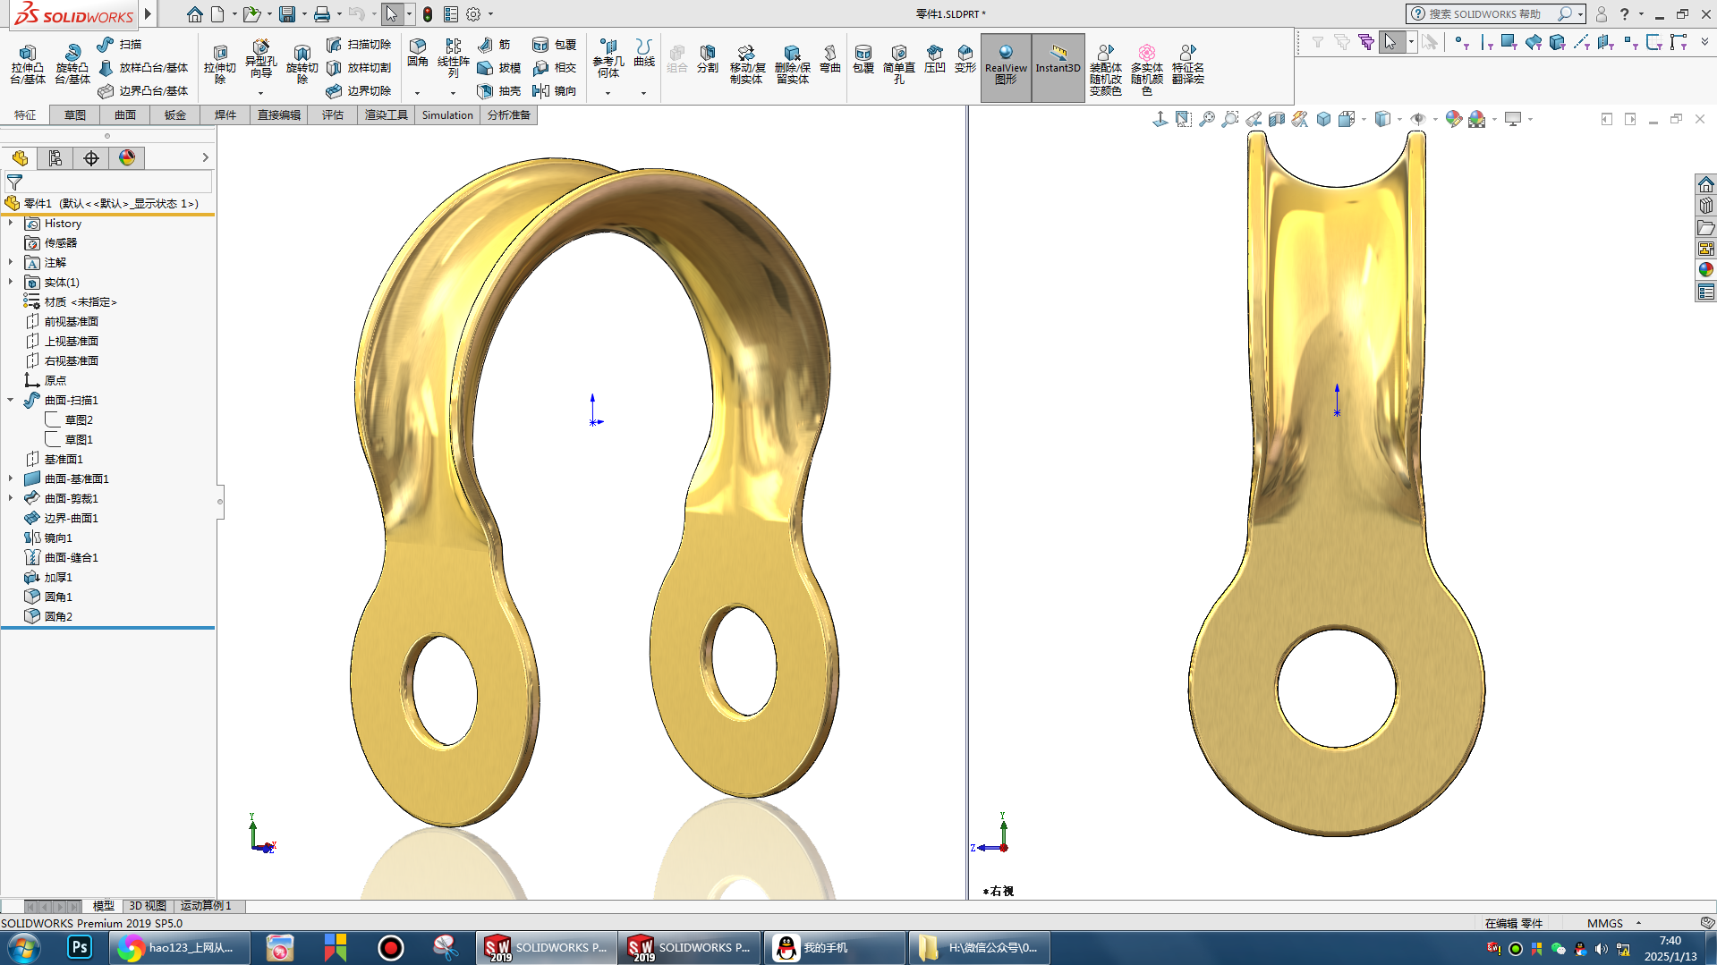1717x965 pixels.
Task: Open the Options gear dropdown arrow
Action: [490, 14]
